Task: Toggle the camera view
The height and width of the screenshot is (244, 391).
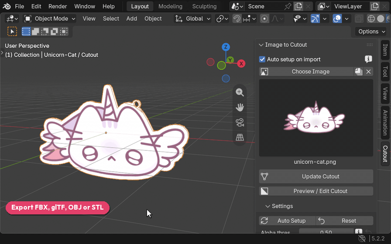Action: pos(240,122)
